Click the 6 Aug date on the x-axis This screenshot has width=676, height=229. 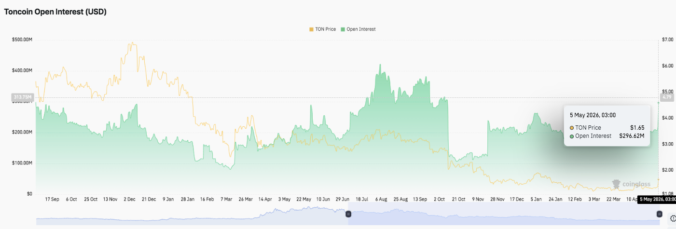pos(381,199)
